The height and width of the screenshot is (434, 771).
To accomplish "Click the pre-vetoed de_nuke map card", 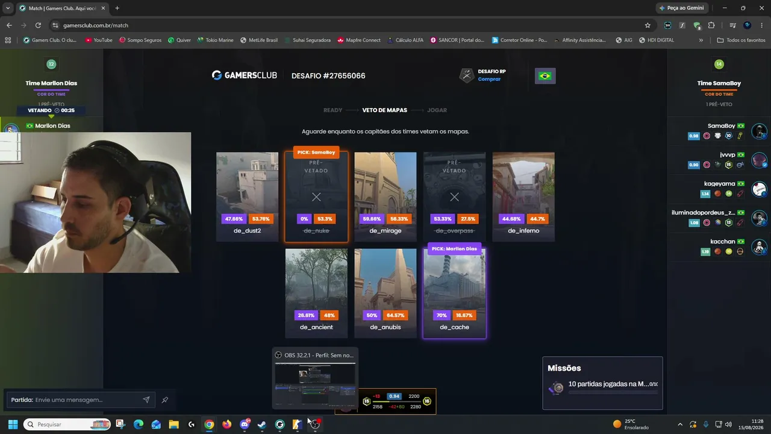I will point(316,197).
